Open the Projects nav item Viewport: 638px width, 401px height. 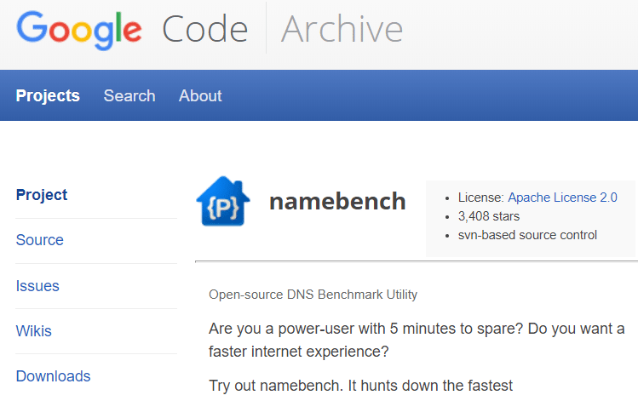coord(48,95)
